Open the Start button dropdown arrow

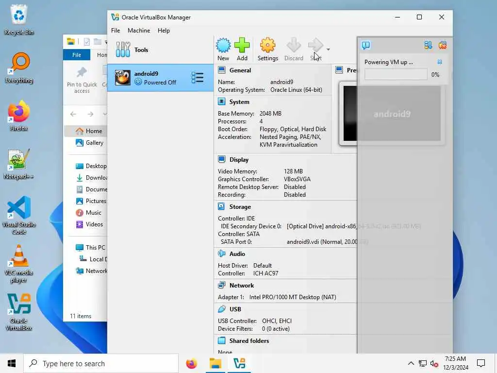[328, 50]
